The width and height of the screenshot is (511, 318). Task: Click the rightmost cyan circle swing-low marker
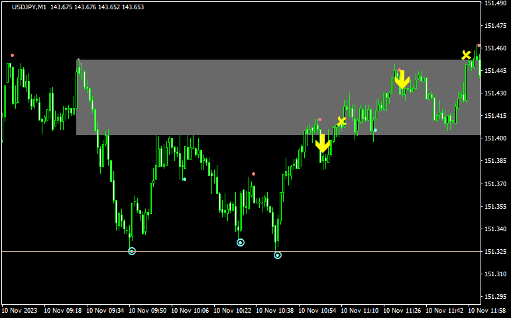pyautogui.click(x=278, y=255)
